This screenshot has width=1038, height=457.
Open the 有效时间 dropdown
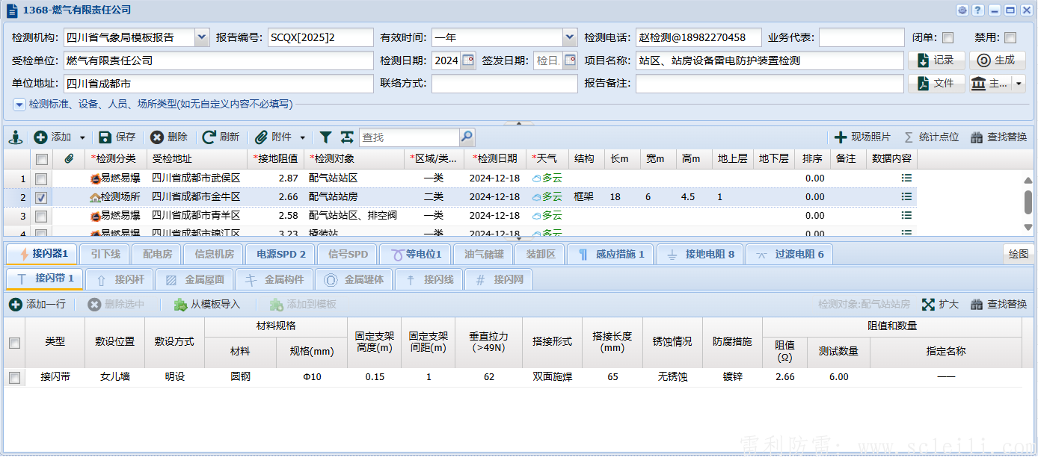point(569,37)
